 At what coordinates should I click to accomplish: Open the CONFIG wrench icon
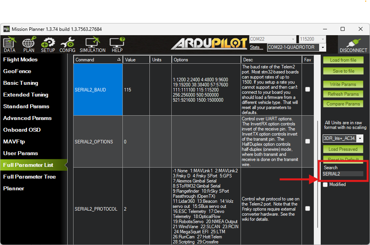[x=67, y=45]
